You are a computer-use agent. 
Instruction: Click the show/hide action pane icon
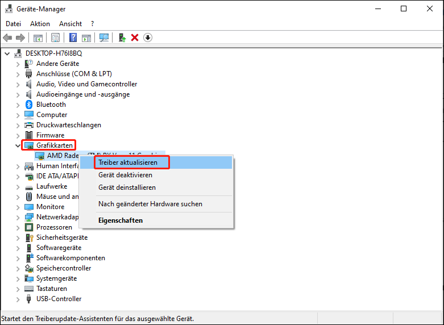[86, 37]
